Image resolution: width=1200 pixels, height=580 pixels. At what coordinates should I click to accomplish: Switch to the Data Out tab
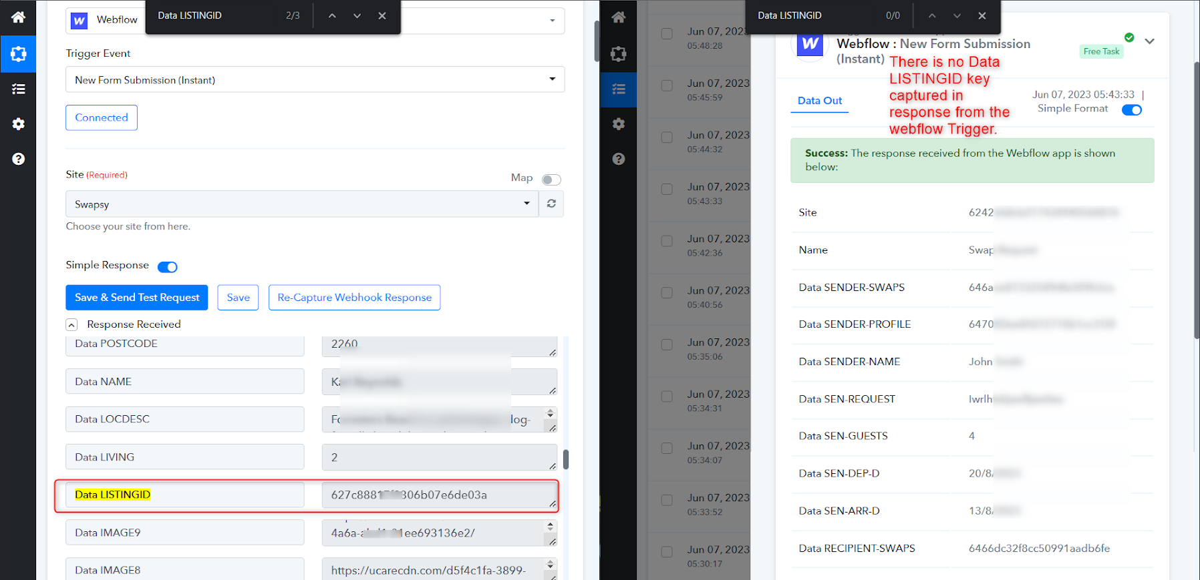point(820,101)
